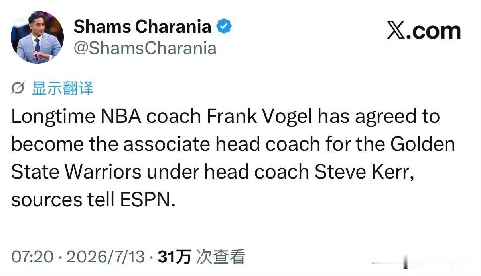Click the 07:20 timestamp
Viewport: 481px width, 276px height.
[32, 257]
